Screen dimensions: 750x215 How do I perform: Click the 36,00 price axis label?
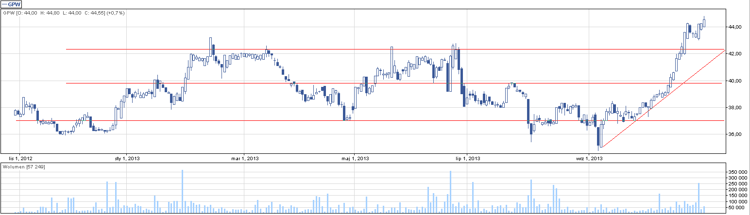point(734,134)
